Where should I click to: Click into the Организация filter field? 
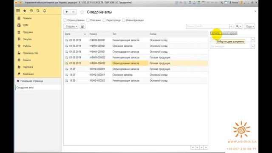pyautogui.click(x=230, y=46)
